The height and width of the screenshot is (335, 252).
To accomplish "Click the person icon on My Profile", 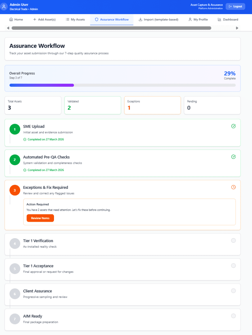I will pos(190,19).
